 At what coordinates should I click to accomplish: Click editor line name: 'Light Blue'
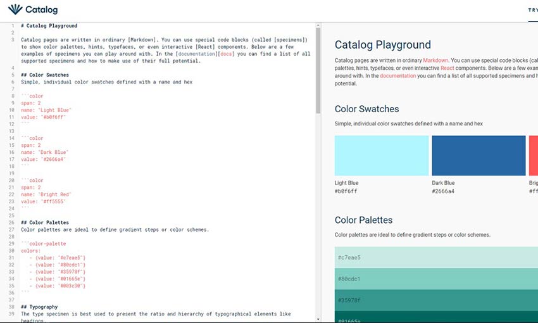(x=46, y=110)
